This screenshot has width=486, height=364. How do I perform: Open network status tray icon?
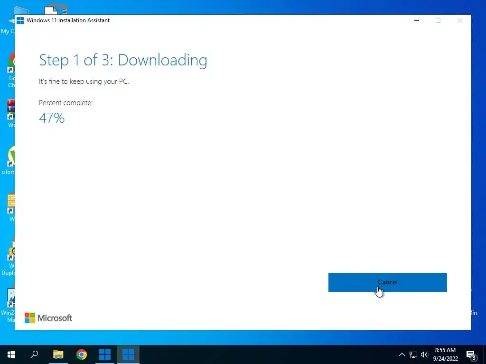point(413,355)
